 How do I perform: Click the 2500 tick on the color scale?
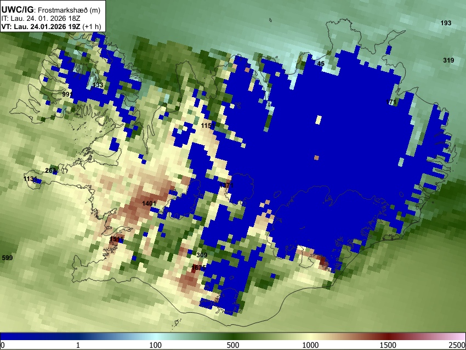coord(457,345)
